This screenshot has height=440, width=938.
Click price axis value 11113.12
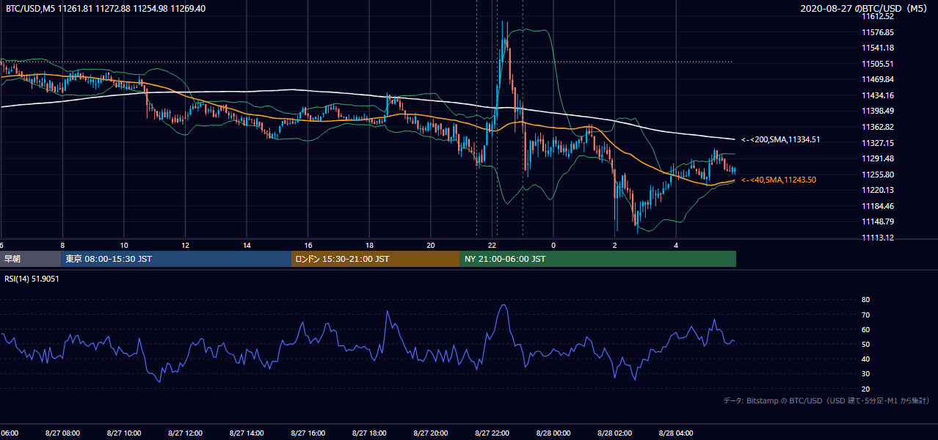pyautogui.click(x=879, y=238)
